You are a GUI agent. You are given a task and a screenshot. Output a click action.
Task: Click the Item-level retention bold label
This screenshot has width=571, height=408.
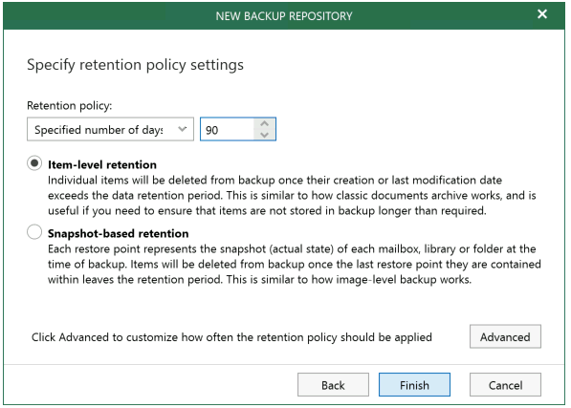coord(102,164)
